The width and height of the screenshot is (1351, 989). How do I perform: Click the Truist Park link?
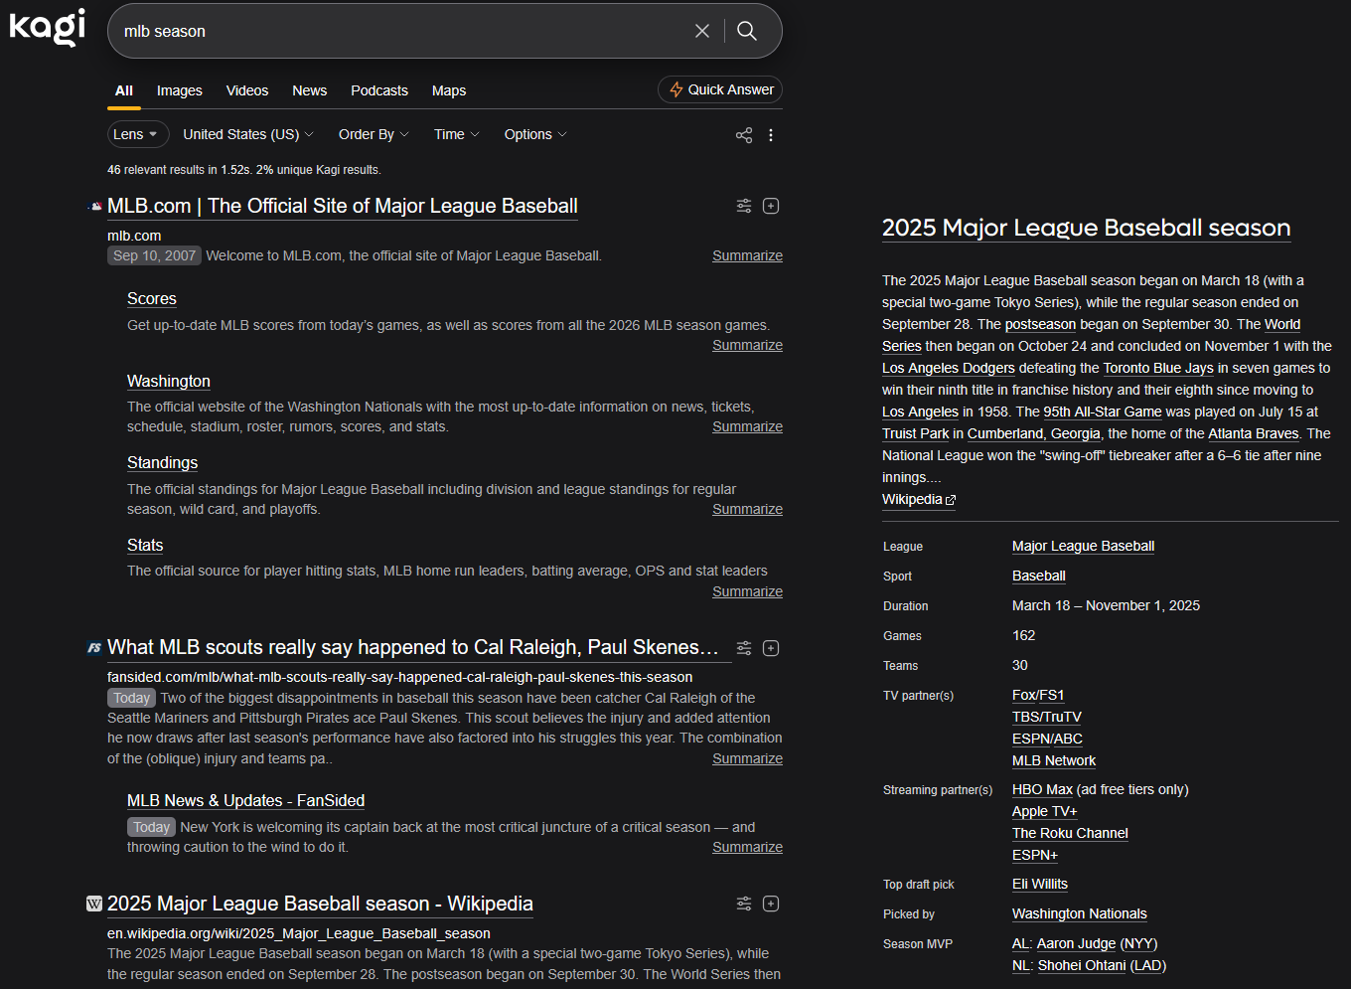[916, 433]
